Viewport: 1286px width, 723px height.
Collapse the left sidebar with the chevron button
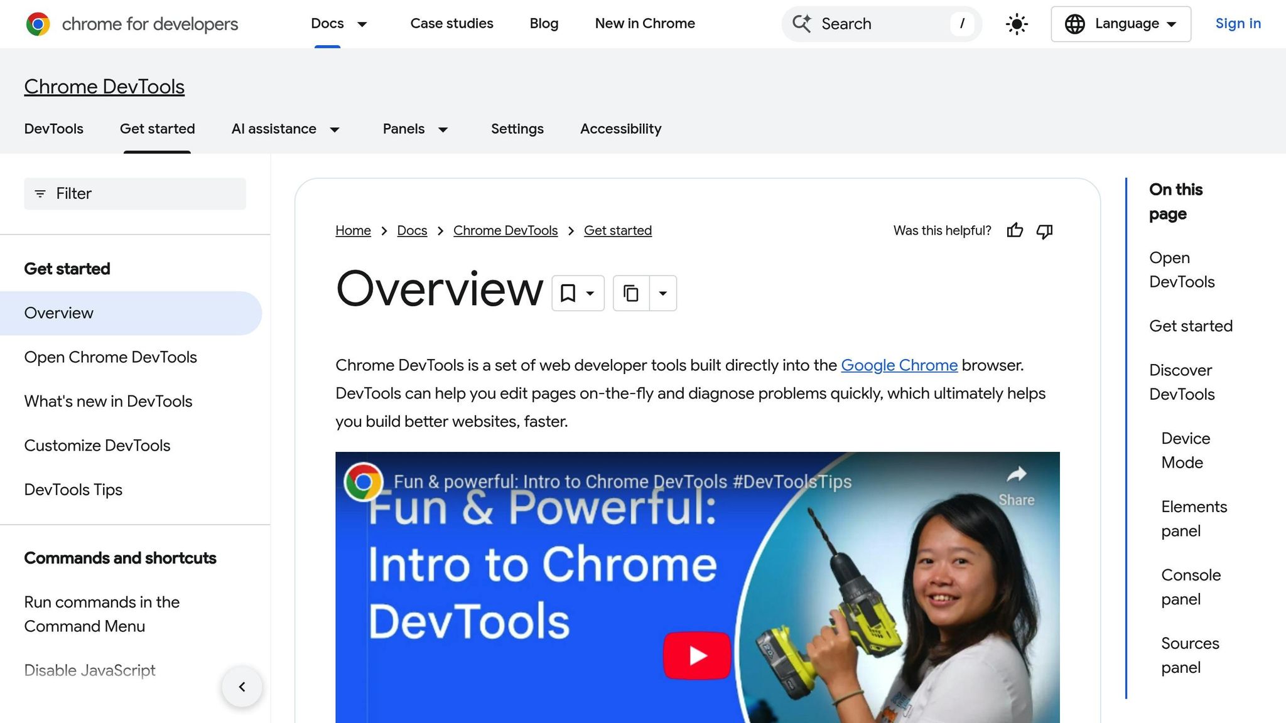coord(242,687)
